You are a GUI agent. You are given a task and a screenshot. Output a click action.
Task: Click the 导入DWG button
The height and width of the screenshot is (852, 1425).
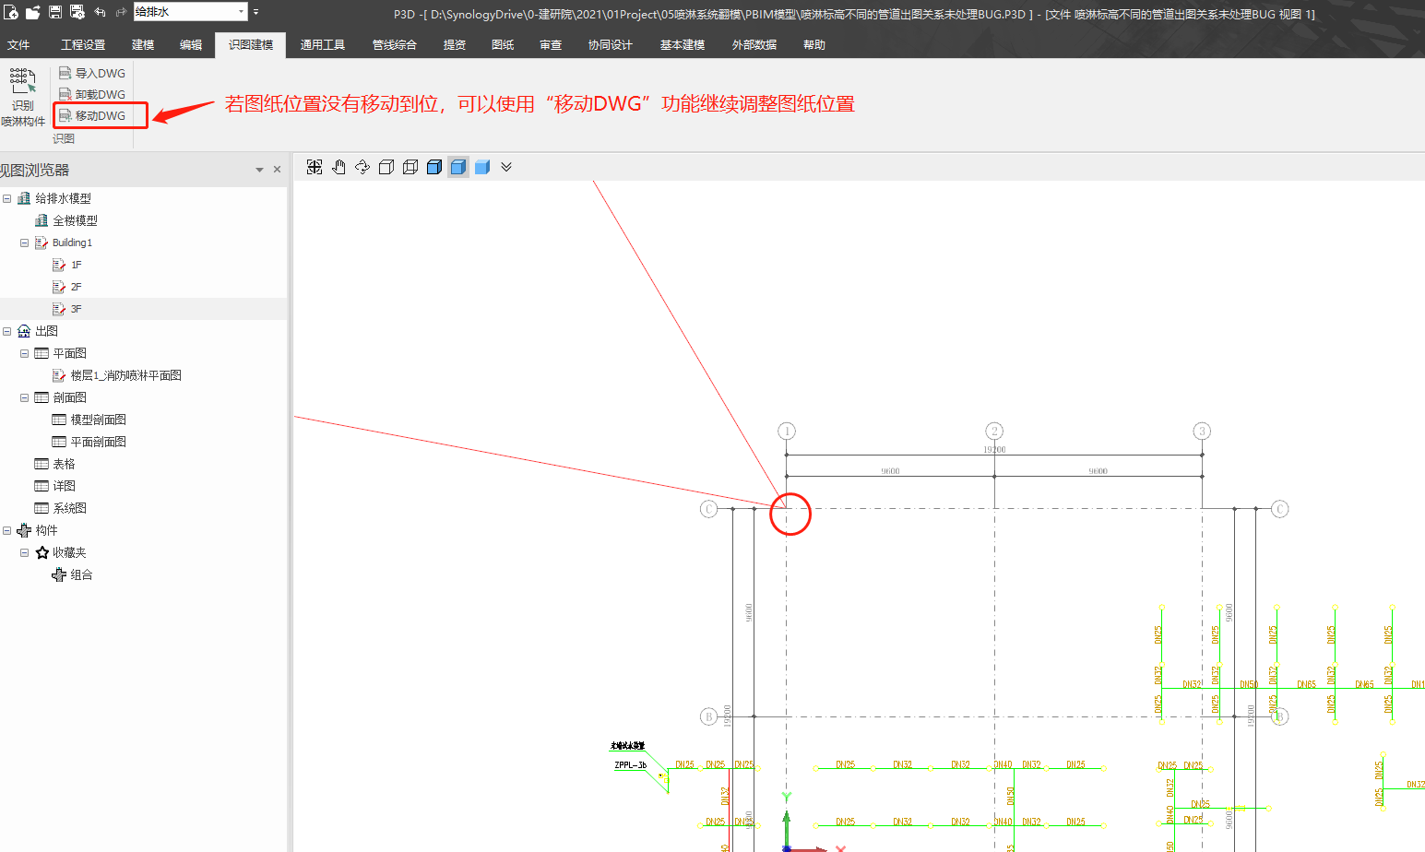coord(93,74)
